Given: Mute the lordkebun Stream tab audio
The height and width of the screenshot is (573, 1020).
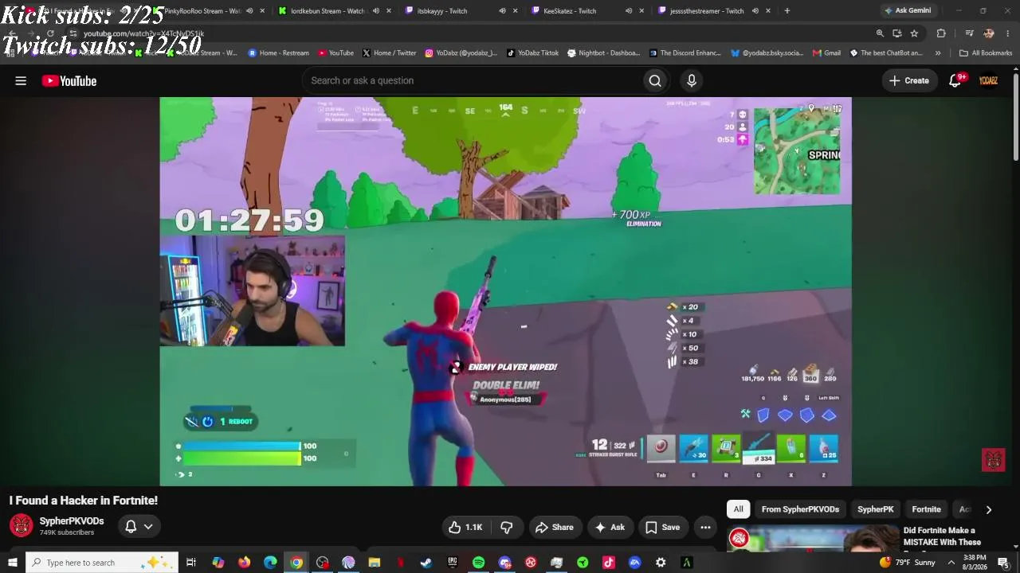Looking at the screenshot, I should point(376,11).
